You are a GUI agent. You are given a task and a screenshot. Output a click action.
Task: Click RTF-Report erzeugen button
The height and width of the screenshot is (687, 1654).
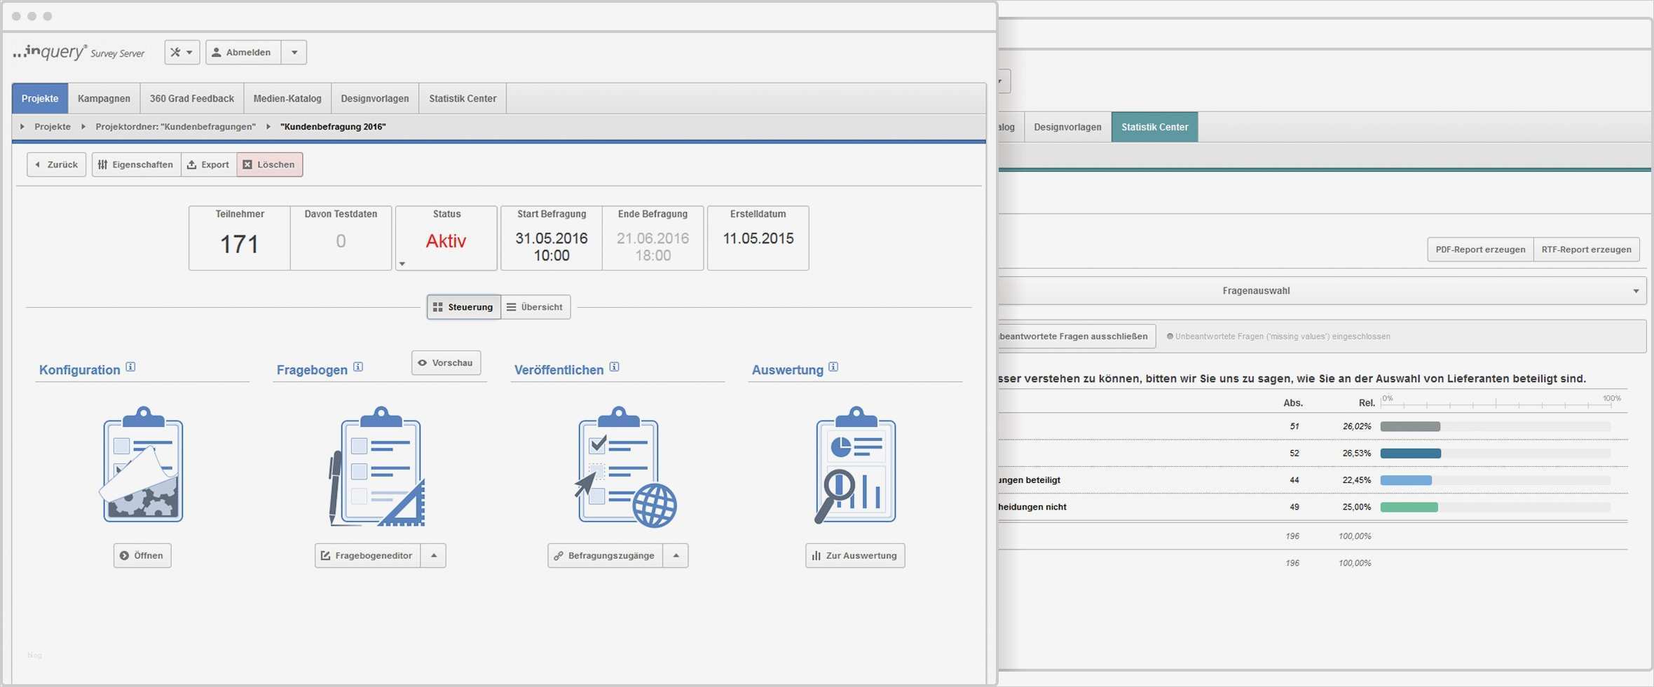[1587, 250]
